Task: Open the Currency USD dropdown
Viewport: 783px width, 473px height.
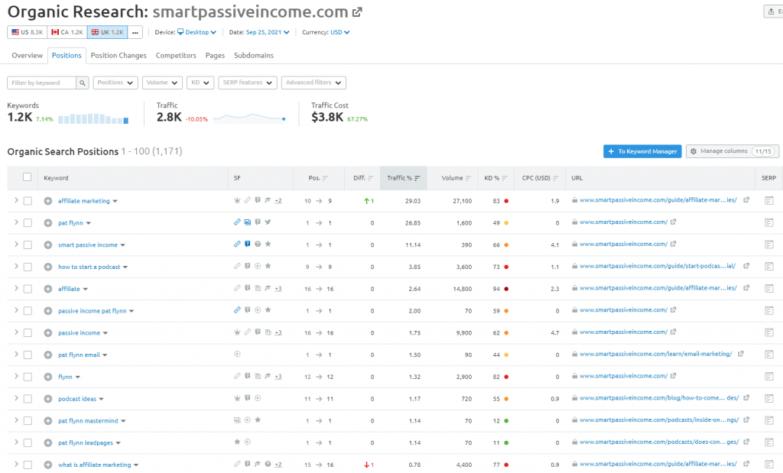Action: tap(340, 32)
